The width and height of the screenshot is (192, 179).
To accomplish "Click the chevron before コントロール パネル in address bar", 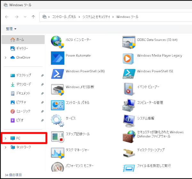I will (49, 17).
